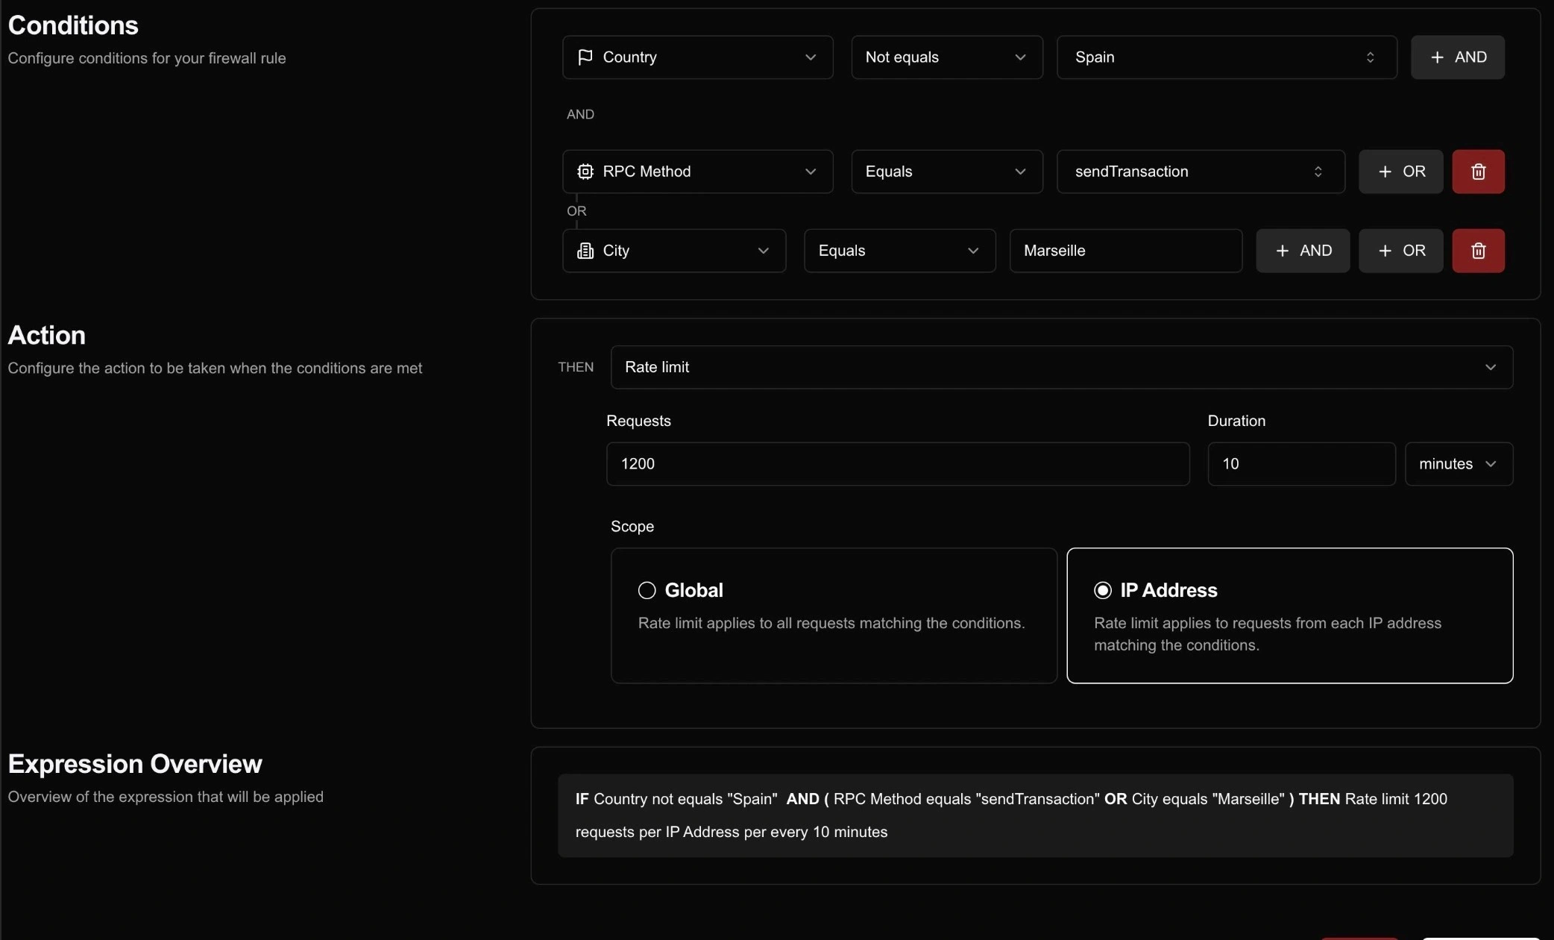The width and height of the screenshot is (1554, 940).
Task: Delete the City condition with trash icon
Action: click(1478, 251)
